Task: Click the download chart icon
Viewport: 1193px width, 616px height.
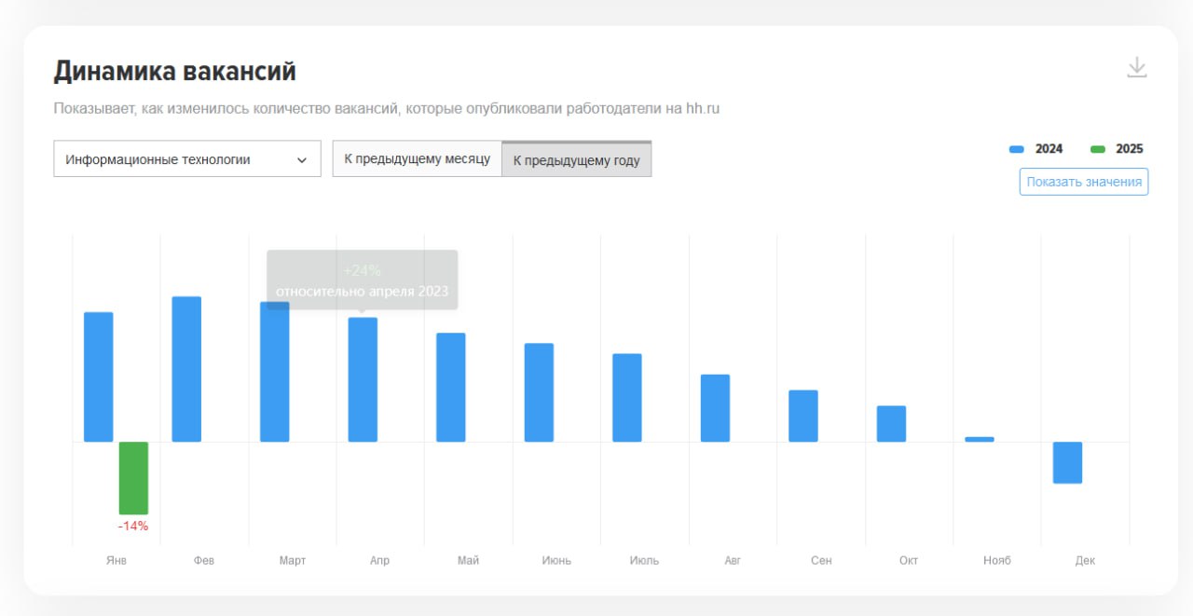Action: 1136,68
